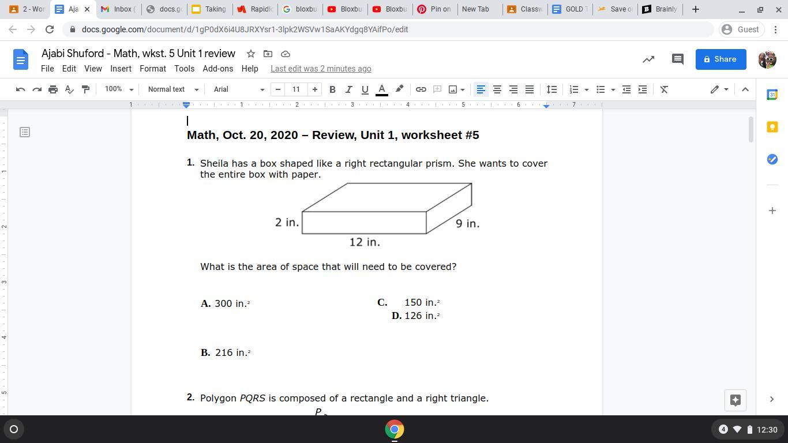Open the Format menu
The image size is (788, 443).
pyautogui.click(x=153, y=69)
